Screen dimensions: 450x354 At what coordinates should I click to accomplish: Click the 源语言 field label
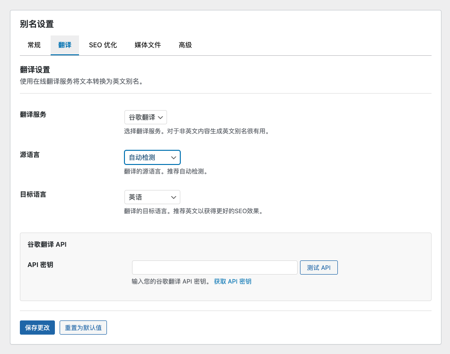point(30,155)
